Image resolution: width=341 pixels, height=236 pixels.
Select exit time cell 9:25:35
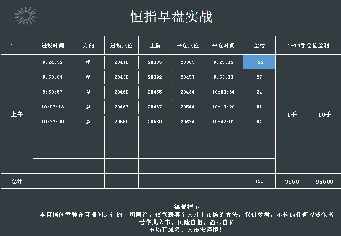pos(223,62)
